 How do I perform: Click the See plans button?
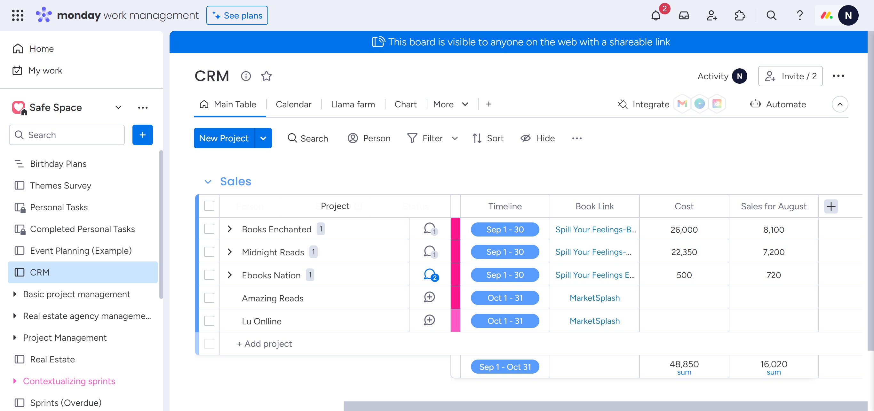(x=237, y=16)
